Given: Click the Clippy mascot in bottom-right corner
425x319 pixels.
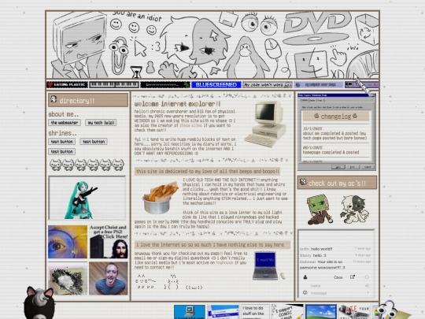Looking at the screenshot, I should pyautogui.click(x=390, y=310).
